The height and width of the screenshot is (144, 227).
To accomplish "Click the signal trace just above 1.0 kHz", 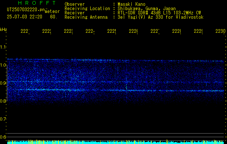I will pyautogui.click(x=116, y=60).
